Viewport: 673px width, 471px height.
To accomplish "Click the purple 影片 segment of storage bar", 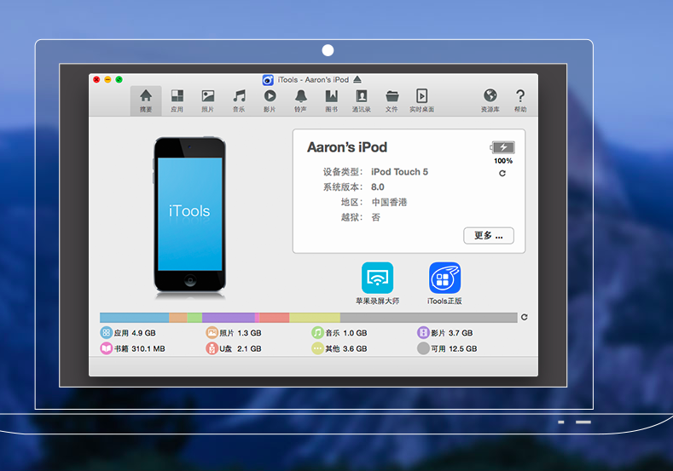I will pos(229,318).
